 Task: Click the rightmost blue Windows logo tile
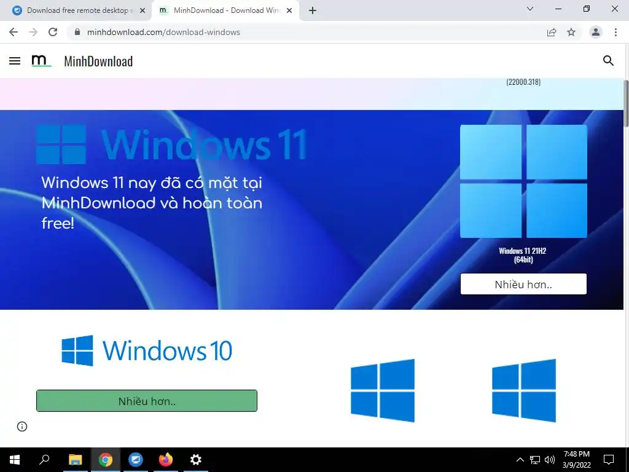coord(524,390)
